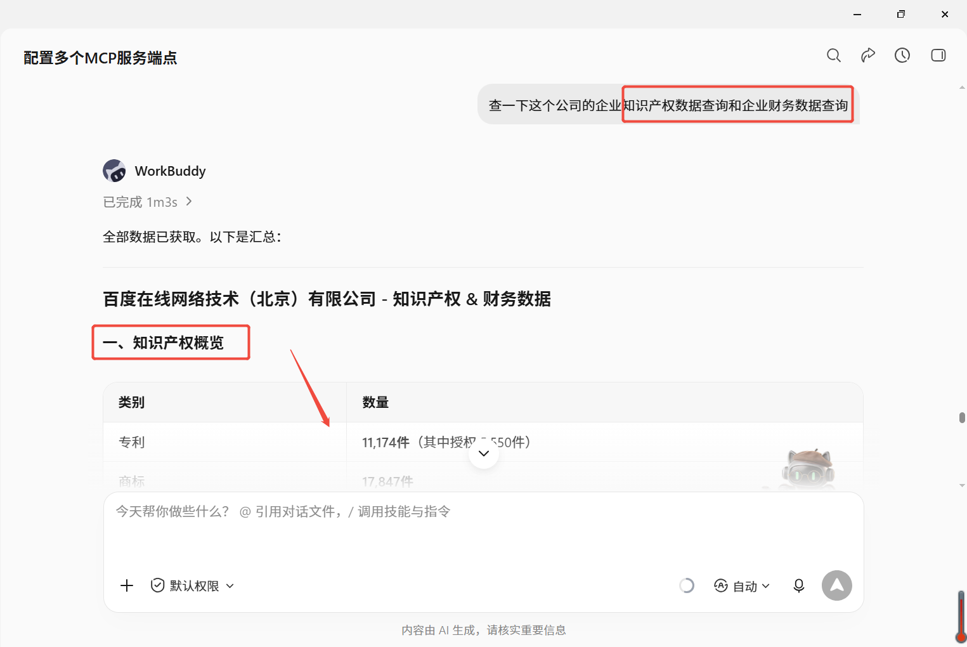The width and height of the screenshot is (967, 647).
Task: Expand the 已完成 1m3s details
Action: [x=148, y=202]
